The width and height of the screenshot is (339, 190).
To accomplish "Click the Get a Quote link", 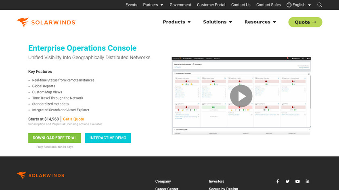I will coord(73,119).
